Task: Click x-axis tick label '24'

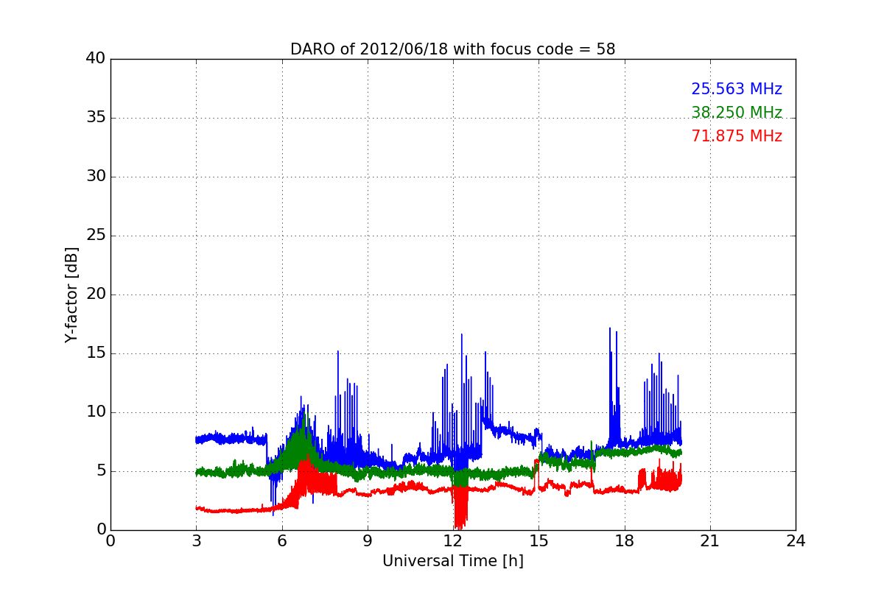Action: tap(796, 541)
